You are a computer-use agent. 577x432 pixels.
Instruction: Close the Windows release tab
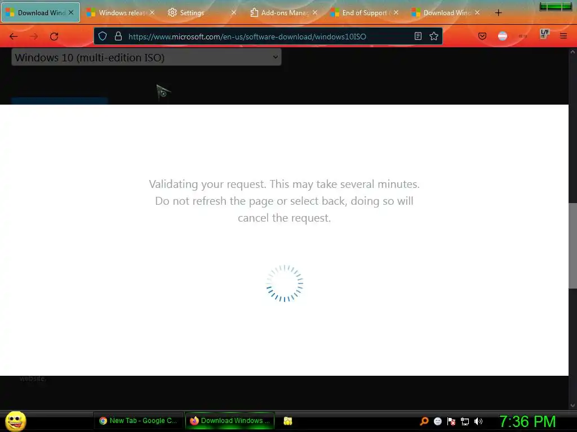152,12
